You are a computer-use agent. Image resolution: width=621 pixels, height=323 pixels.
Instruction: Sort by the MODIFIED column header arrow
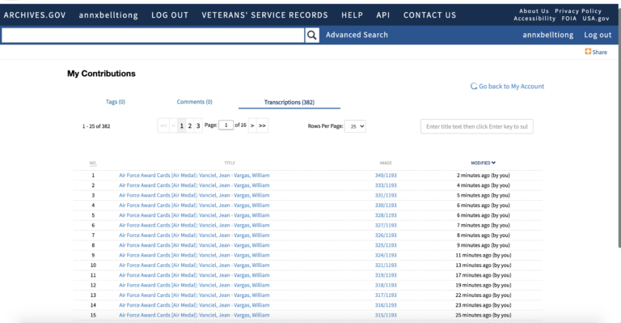[x=493, y=163]
